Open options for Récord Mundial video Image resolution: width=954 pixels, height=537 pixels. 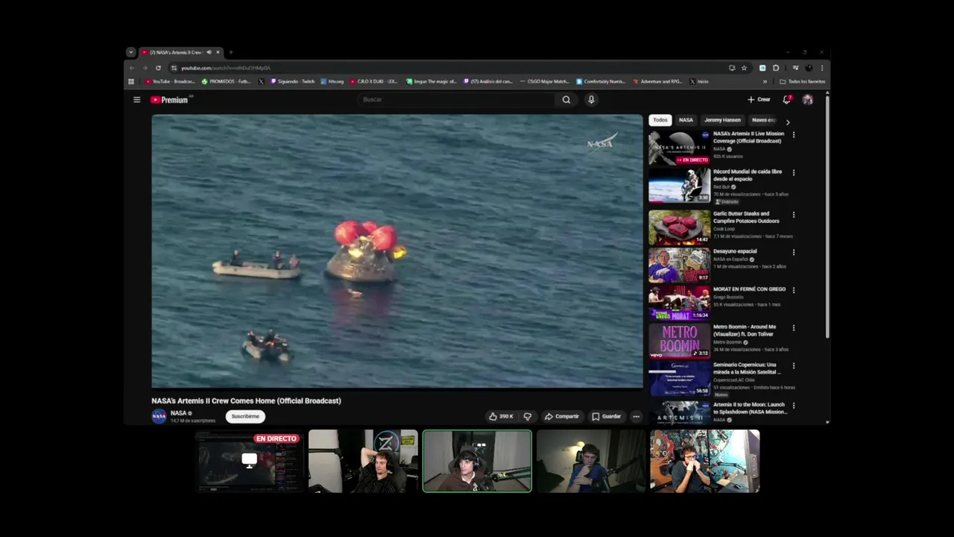coord(793,172)
